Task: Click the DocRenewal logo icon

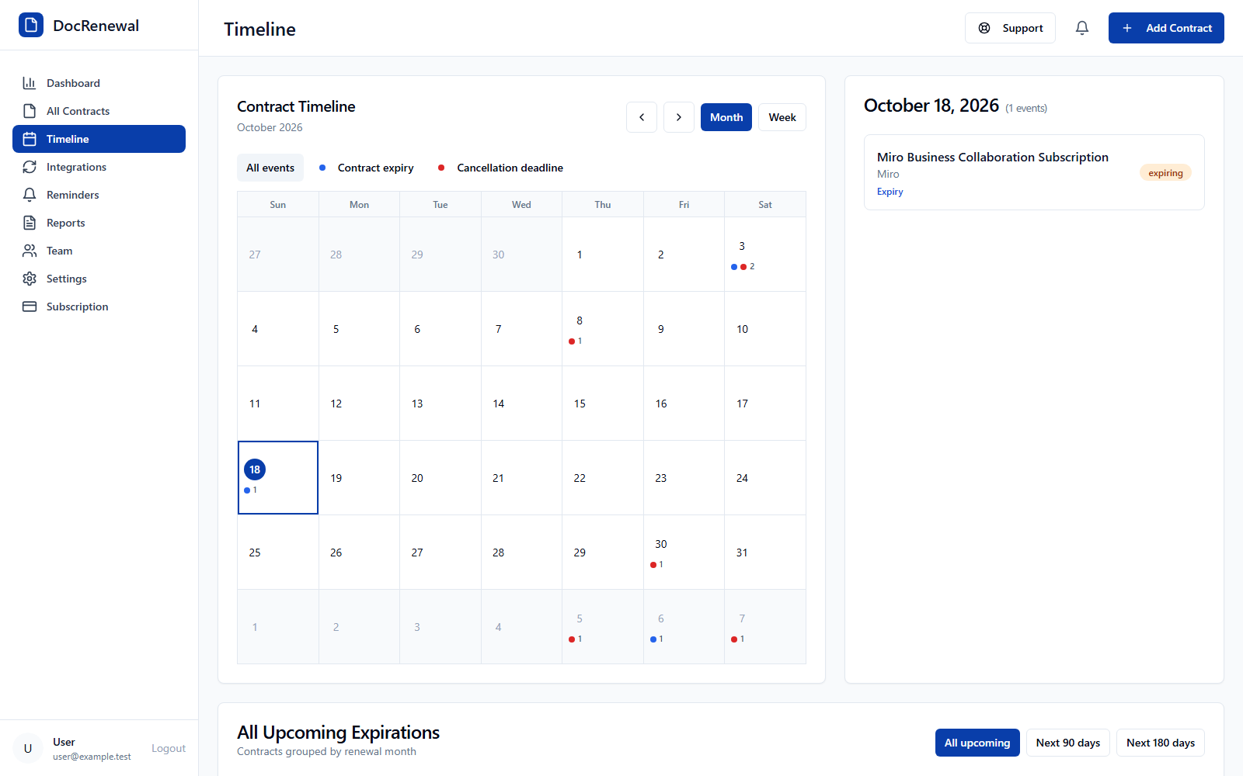Action: (x=31, y=25)
